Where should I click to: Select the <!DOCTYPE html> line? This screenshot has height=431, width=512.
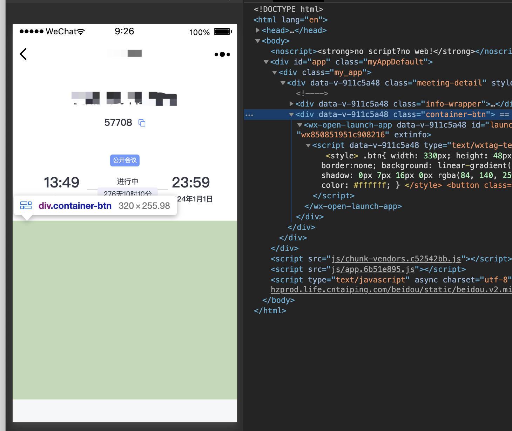click(289, 9)
